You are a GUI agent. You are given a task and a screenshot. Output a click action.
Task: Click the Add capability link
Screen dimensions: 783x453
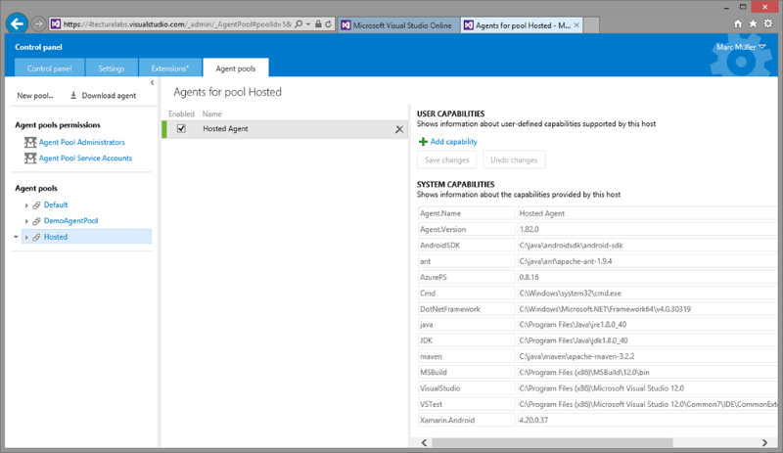(453, 142)
